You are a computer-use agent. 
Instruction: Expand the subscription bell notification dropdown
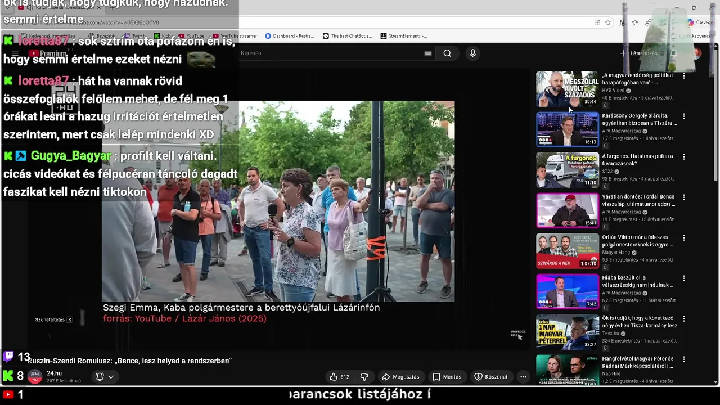[x=105, y=377]
